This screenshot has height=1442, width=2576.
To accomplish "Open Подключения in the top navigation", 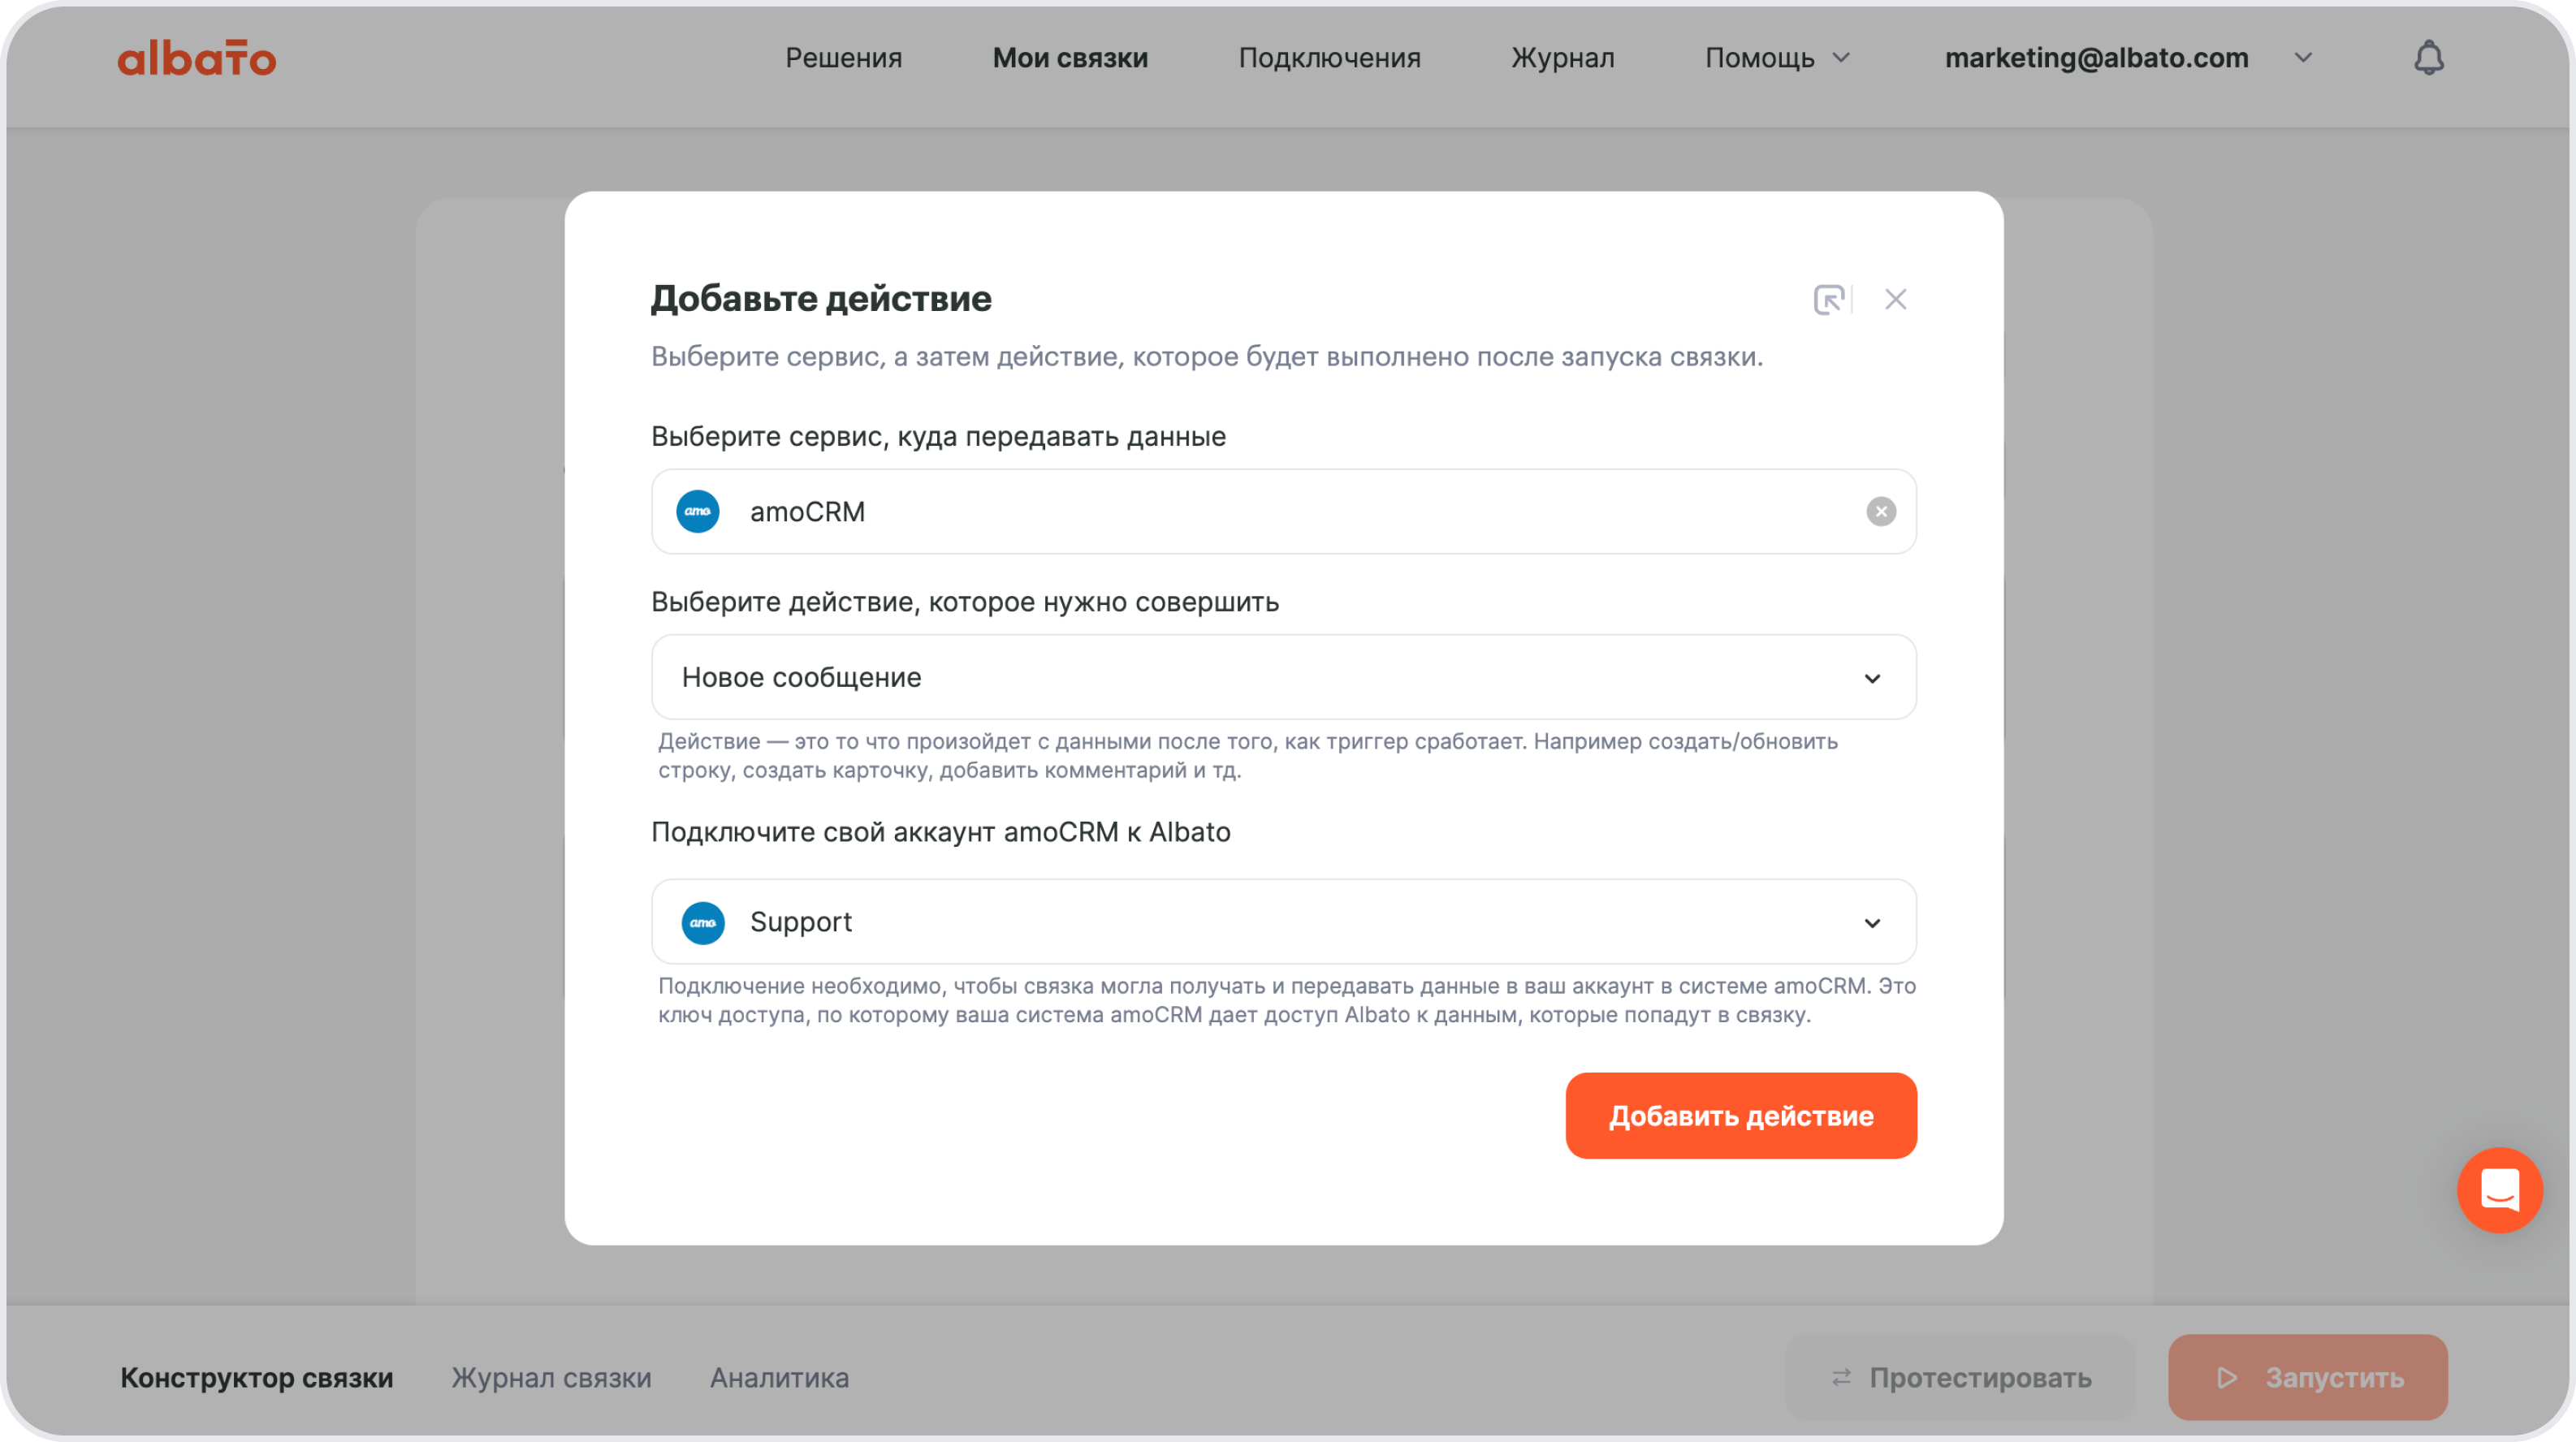I will (x=1330, y=57).
